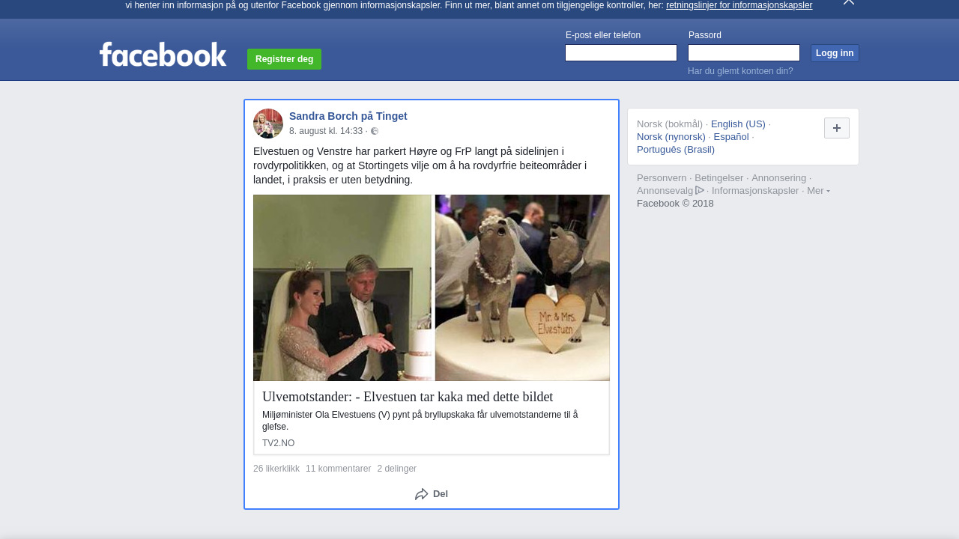Click the Facebook © 2018 copyright text
This screenshot has width=959, height=539.
click(675, 204)
